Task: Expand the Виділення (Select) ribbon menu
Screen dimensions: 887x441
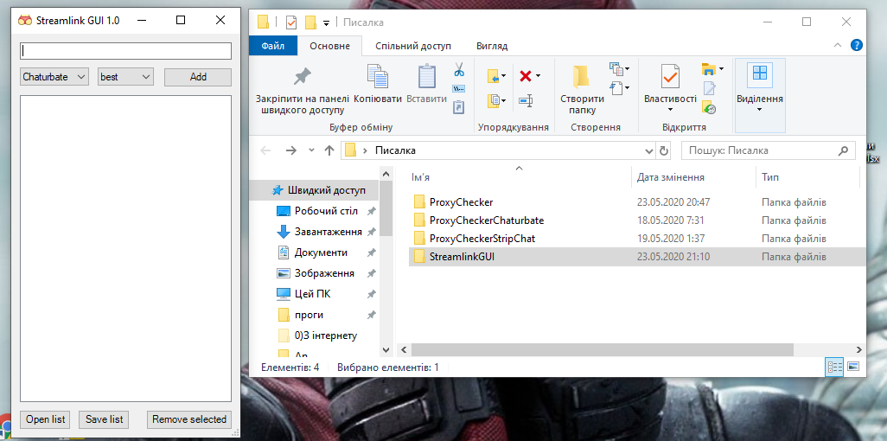Action: 760,95
